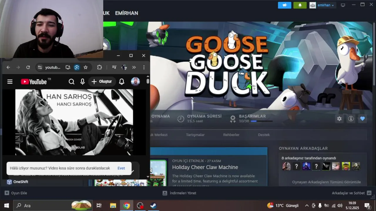Open the volume speaker icon in tray
The width and height of the screenshot is (376, 211).
pos(340,205)
